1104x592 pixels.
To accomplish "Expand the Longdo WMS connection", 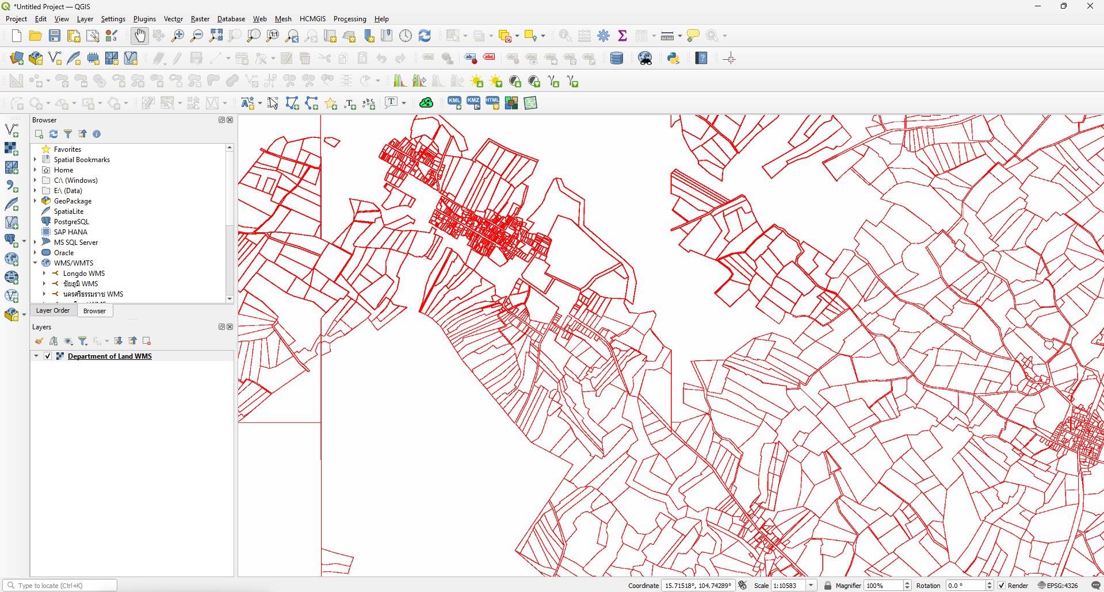I will click(x=44, y=274).
